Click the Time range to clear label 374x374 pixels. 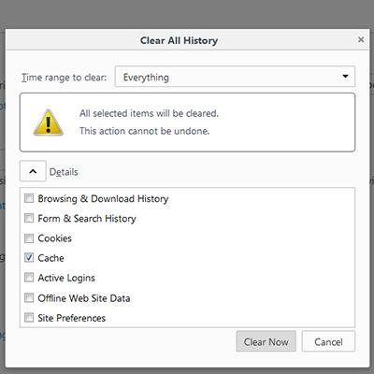64,78
